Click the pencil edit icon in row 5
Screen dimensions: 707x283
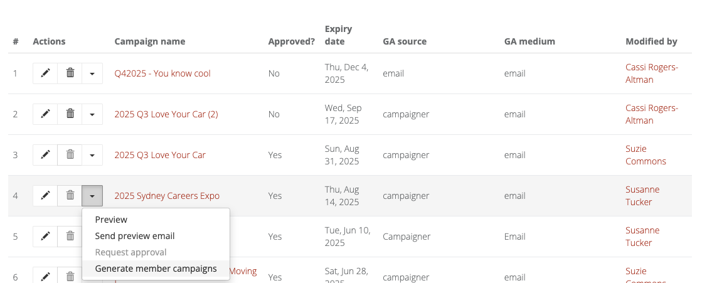[45, 237]
